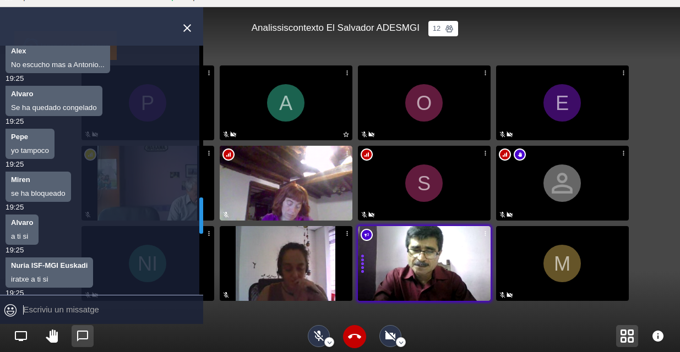Click the red hang up button
Viewport: 680px width, 352px height.
pyautogui.click(x=355, y=336)
